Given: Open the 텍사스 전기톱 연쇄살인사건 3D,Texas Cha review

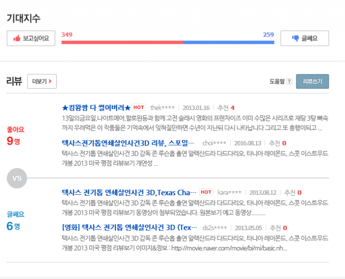Looking at the screenshot, I should (129, 192).
